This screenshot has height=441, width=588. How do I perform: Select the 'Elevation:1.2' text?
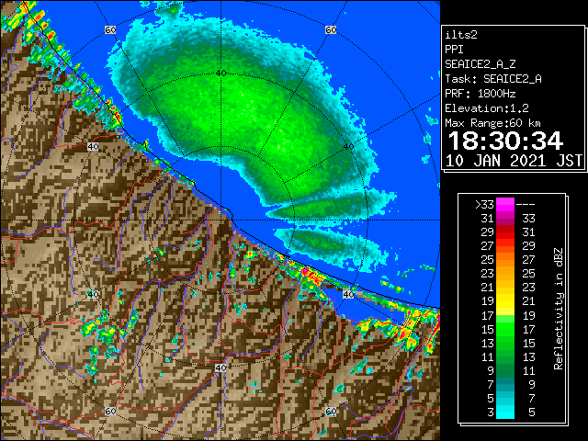pos(487,108)
